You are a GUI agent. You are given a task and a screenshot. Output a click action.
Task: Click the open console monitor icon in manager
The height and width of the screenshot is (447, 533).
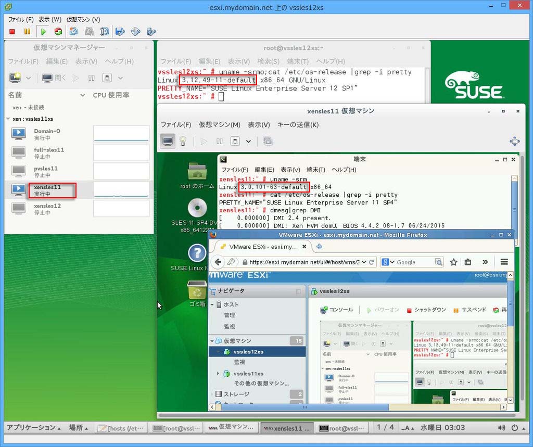point(47,78)
